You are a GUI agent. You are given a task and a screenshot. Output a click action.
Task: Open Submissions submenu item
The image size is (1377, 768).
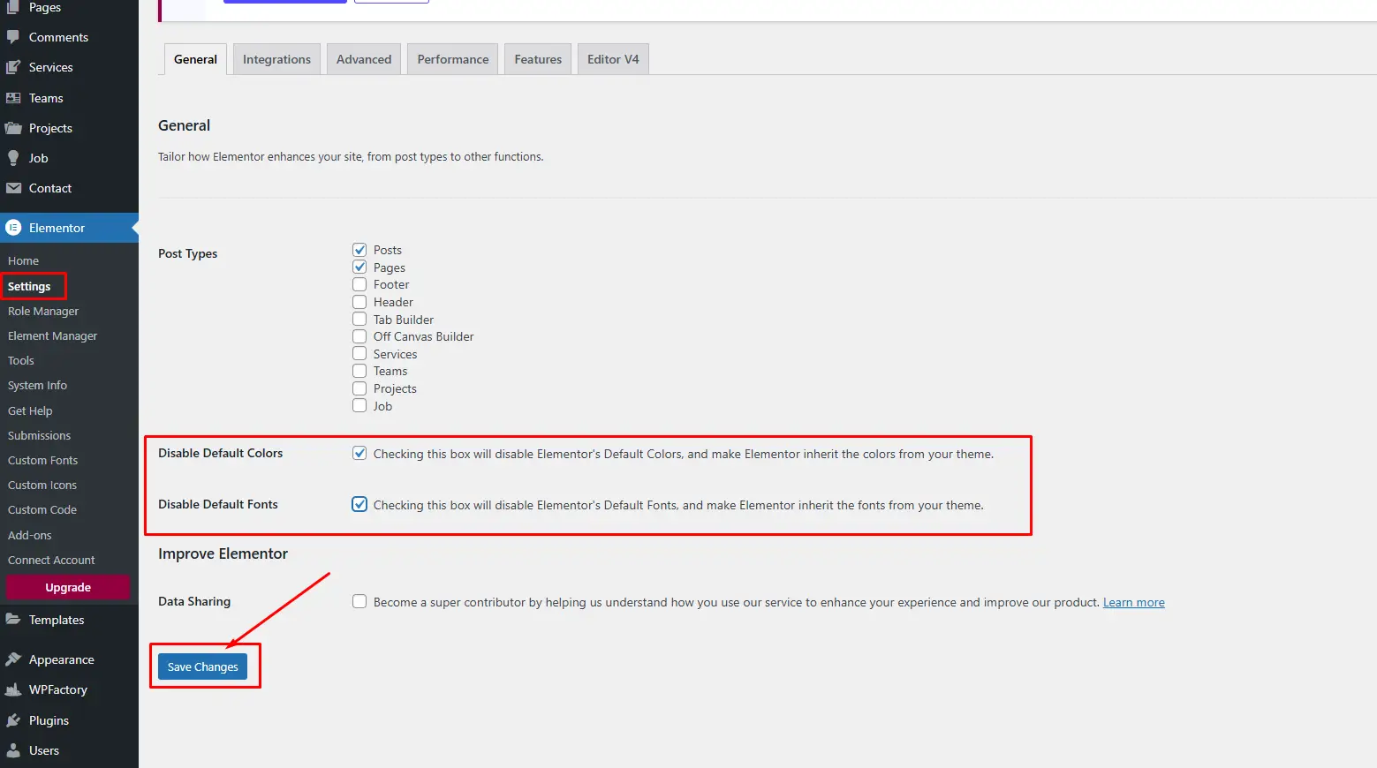pos(39,435)
